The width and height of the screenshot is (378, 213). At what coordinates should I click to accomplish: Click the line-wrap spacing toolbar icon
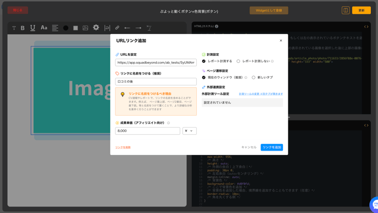[x=107, y=28]
